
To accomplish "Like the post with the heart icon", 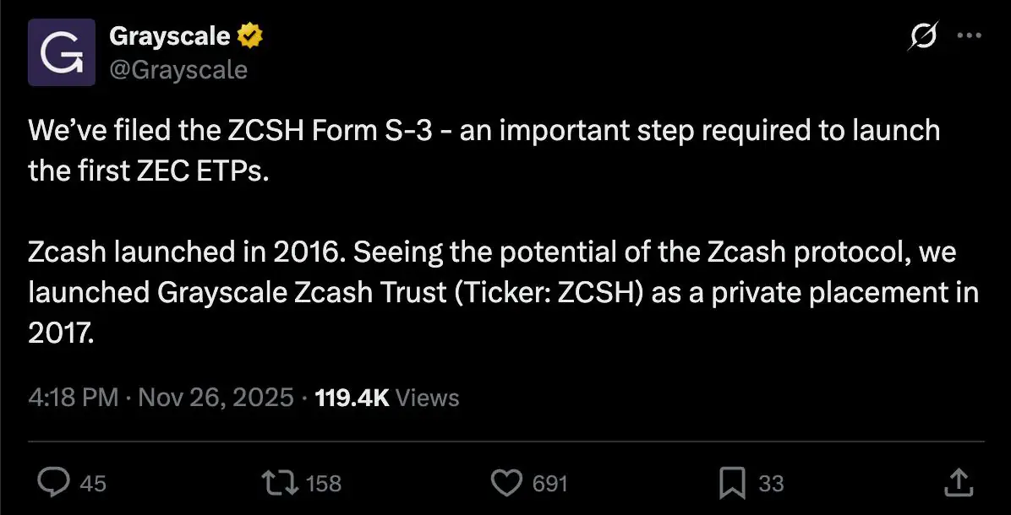I will click(506, 483).
